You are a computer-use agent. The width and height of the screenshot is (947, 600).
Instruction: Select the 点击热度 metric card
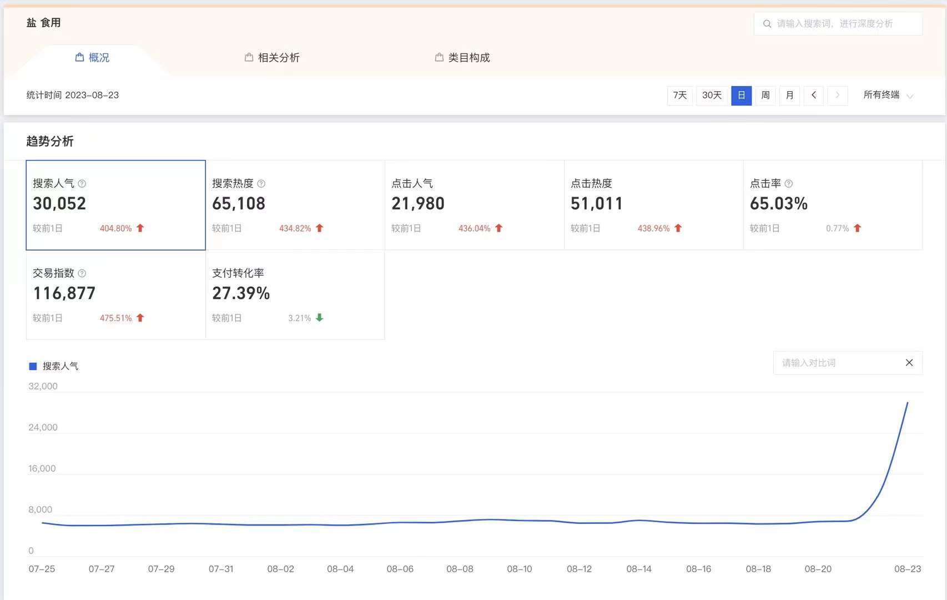(x=654, y=205)
